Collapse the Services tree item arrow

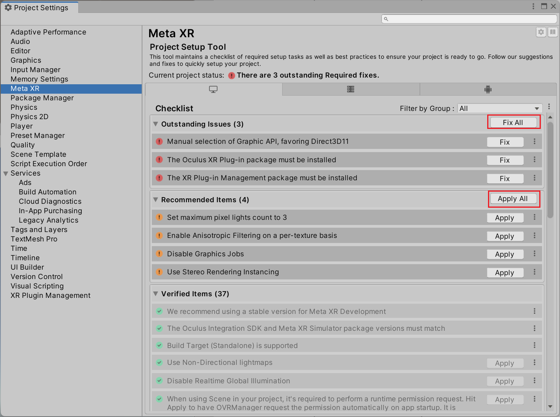point(5,173)
